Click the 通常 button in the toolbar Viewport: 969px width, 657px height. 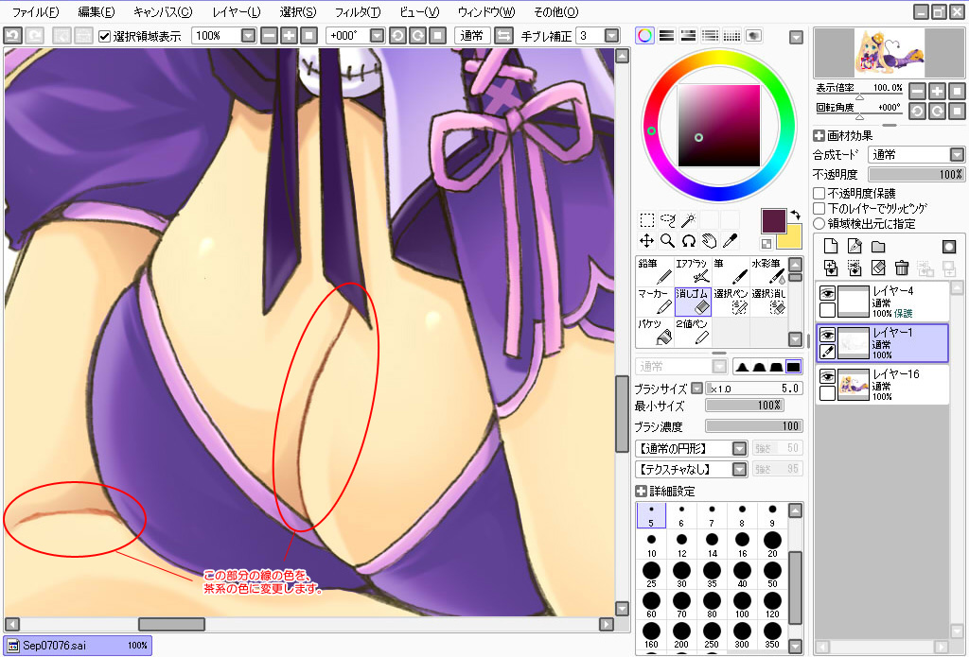click(472, 36)
